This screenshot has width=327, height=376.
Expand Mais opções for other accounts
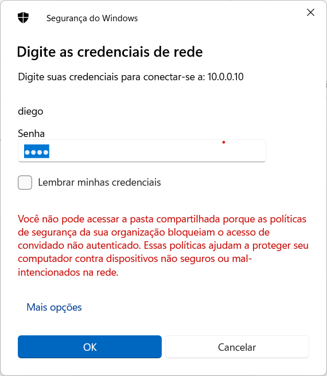coord(54,307)
